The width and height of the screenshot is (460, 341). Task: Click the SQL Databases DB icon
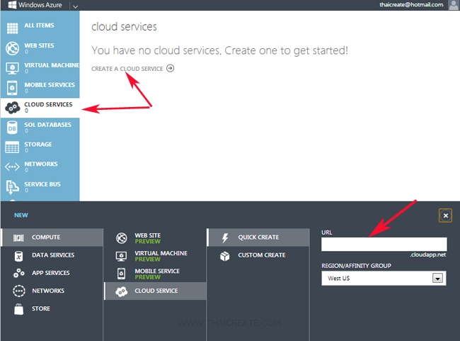point(12,128)
